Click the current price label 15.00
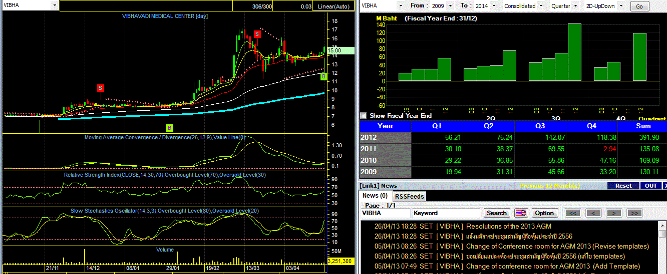Image resolution: width=667 pixels, height=274 pixels. point(340,50)
